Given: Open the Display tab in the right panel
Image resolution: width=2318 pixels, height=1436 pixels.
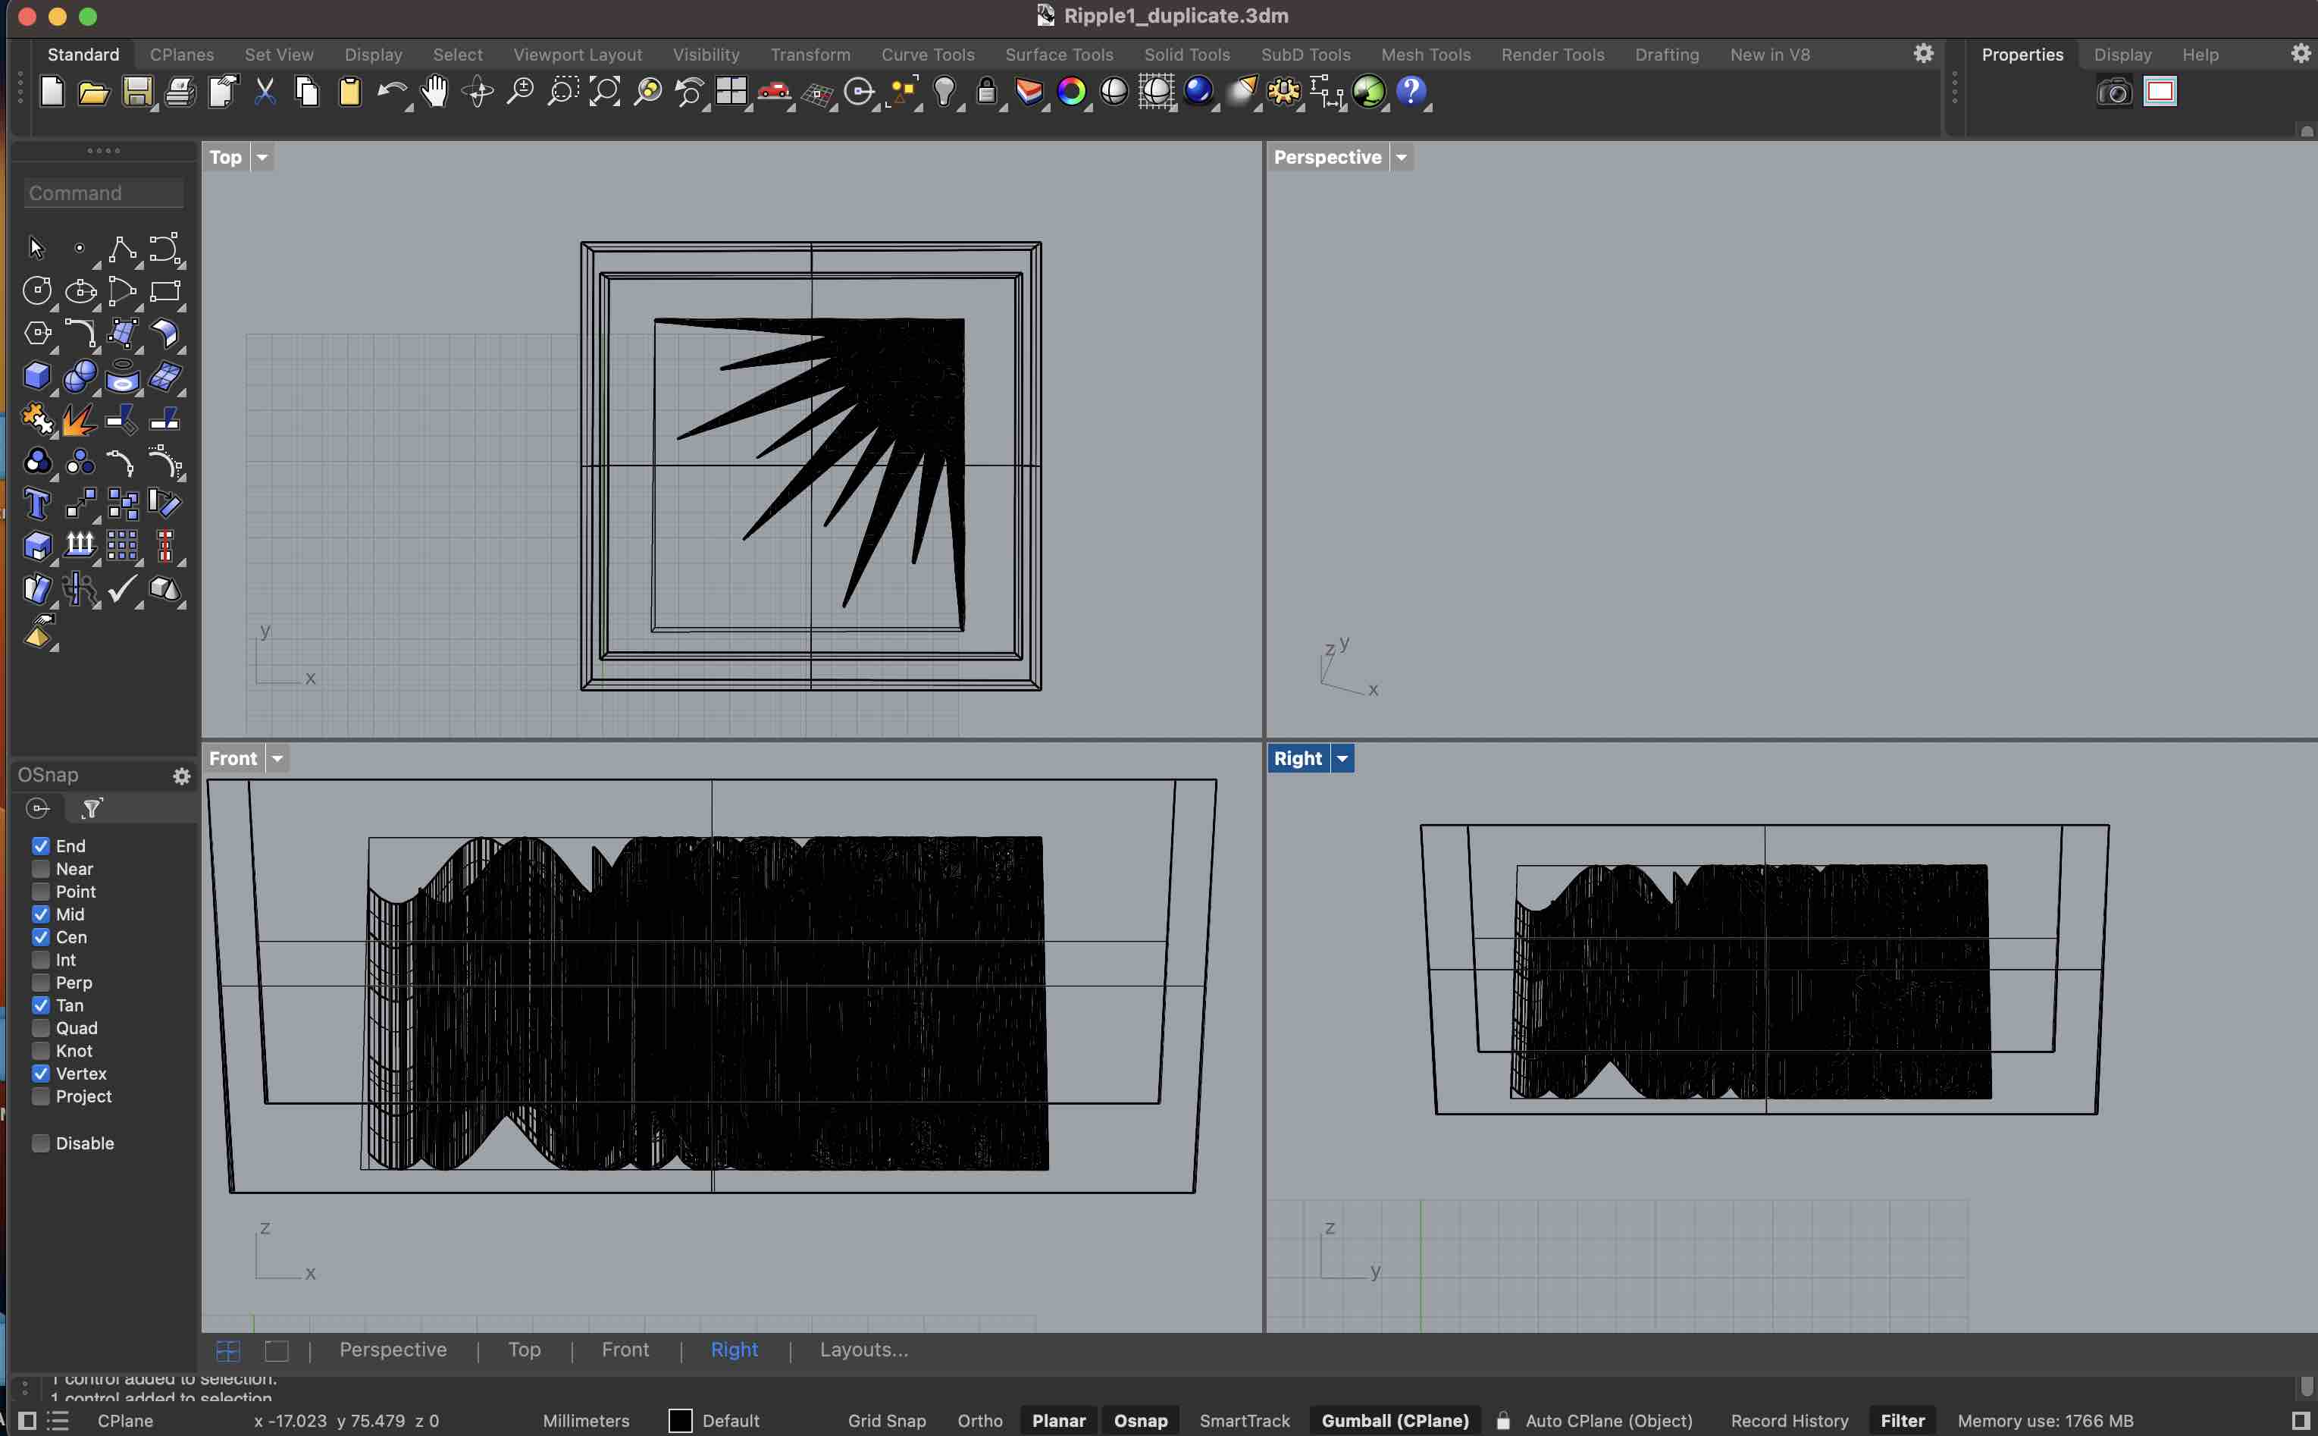Looking at the screenshot, I should coord(2122,54).
